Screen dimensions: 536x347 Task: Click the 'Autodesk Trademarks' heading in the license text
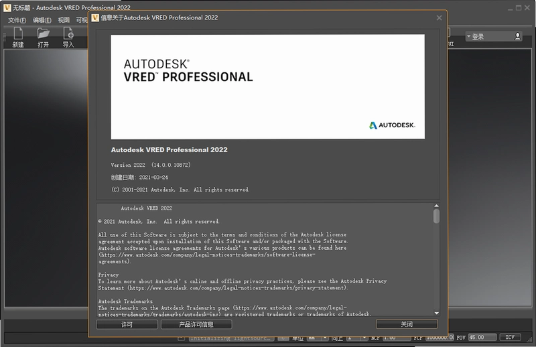click(x=125, y=301)
